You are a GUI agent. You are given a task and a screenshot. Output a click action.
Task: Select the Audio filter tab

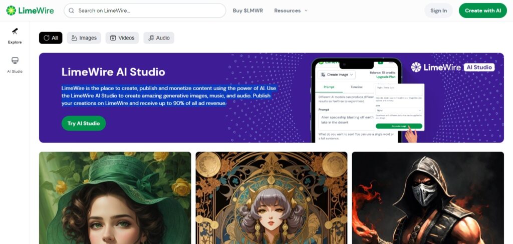pyautogui.click(x=159, y=38)
